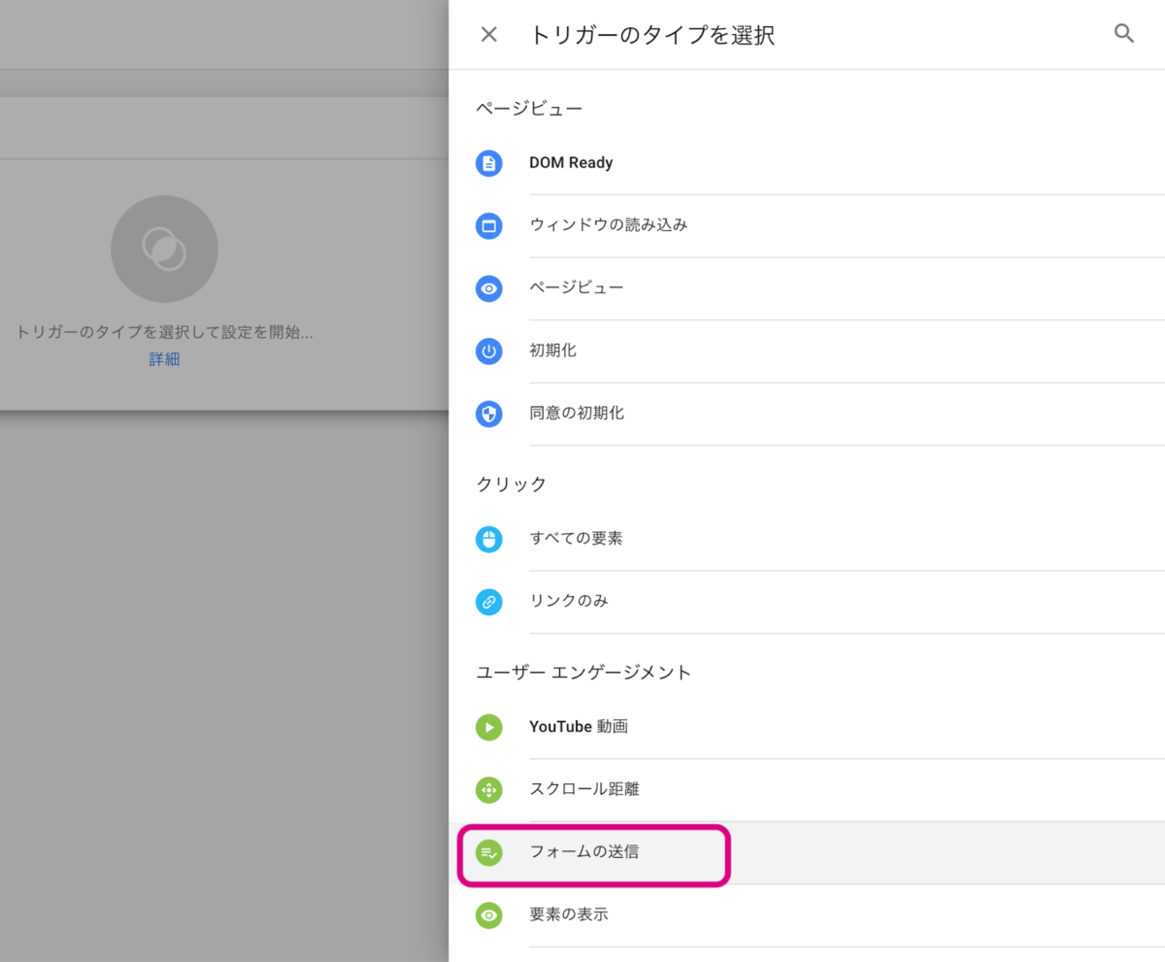The height and width of the screenshot is (962, 1165).
Task: Click the ウィンドウの読み込み window icon
Action: coord(488,226)
